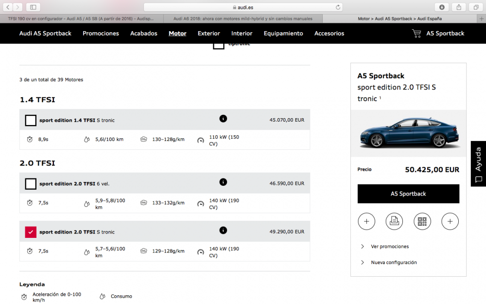Show info for sport edition 2.0 TFSI 6 vel.
The image size is (486, 304).
(223, 182)
